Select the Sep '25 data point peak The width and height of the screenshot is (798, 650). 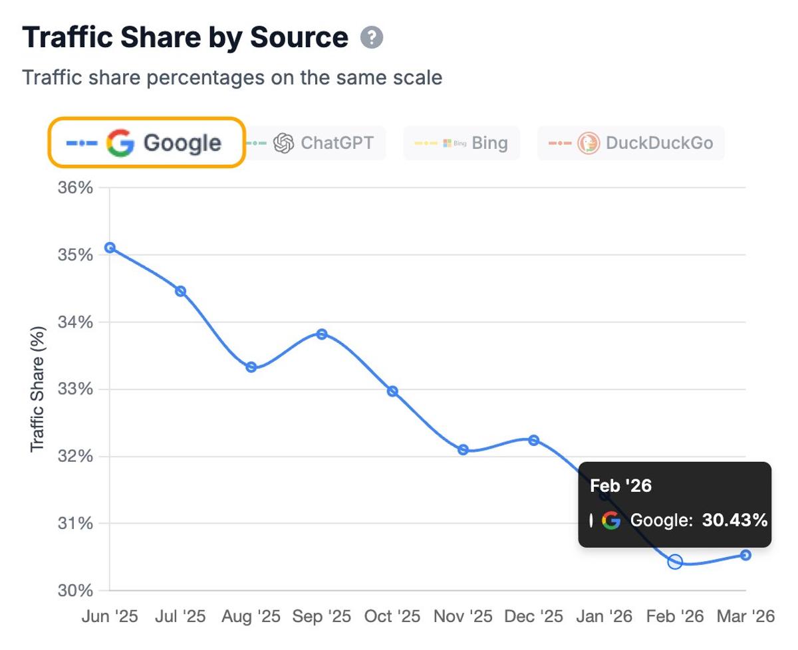[322, 333]
